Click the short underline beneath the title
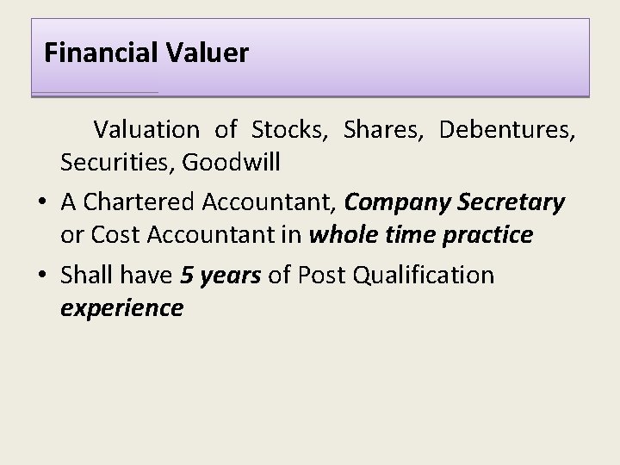620x465 pixels. pos(96,92)
